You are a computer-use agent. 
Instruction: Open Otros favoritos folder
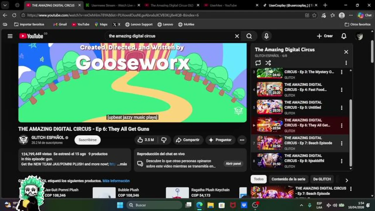tap(358, 24)
